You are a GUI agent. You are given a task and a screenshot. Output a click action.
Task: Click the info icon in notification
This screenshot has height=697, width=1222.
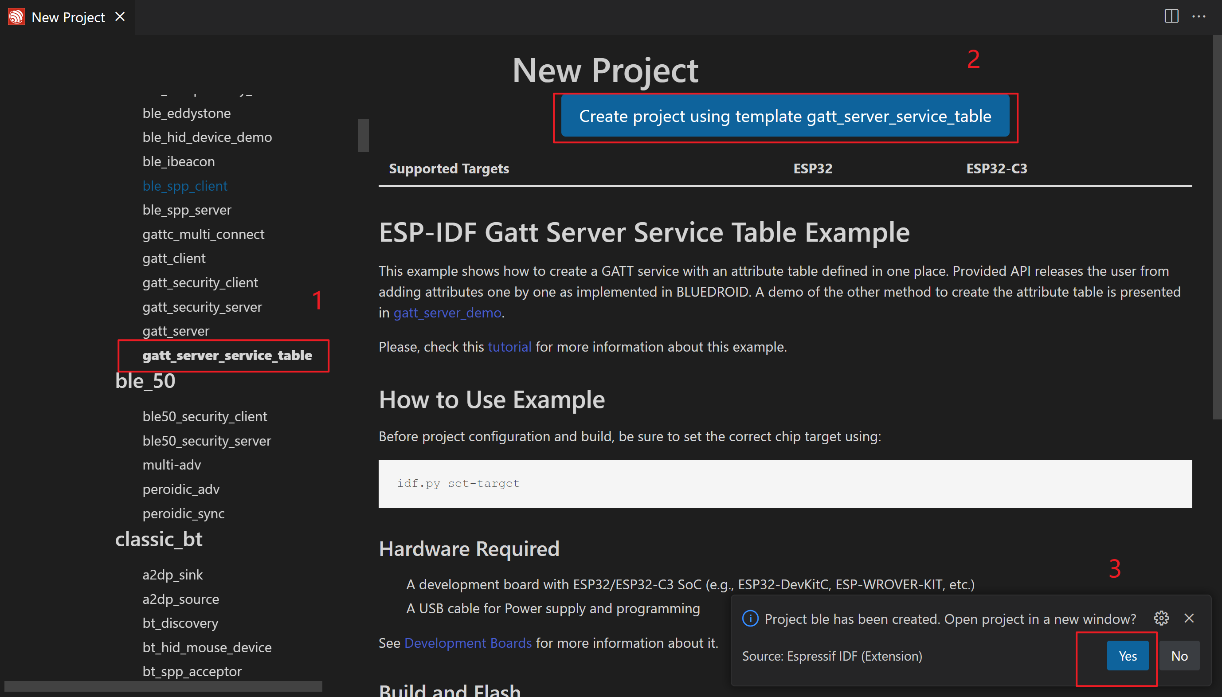[750, 619]
